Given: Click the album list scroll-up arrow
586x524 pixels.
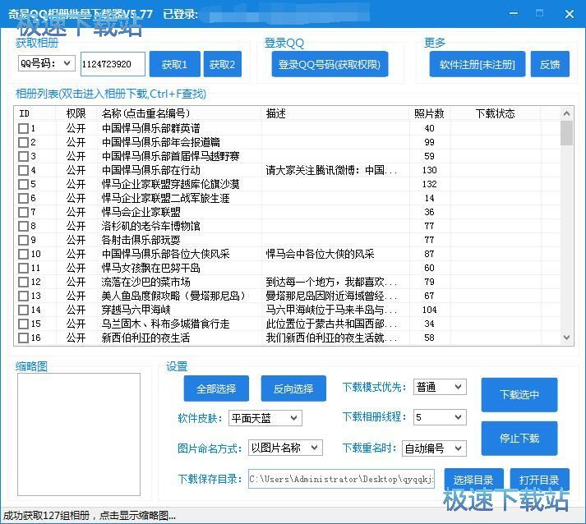Looking at the screenshot, I should coord(566,113).
